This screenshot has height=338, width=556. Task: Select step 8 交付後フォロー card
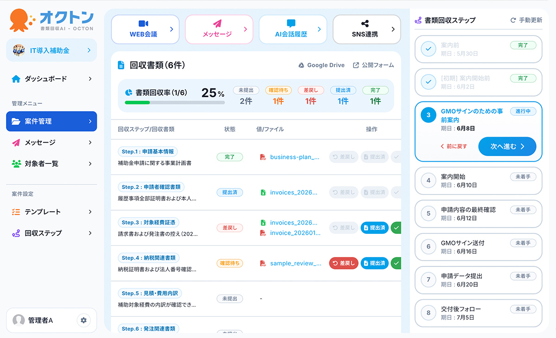(478, 313)
